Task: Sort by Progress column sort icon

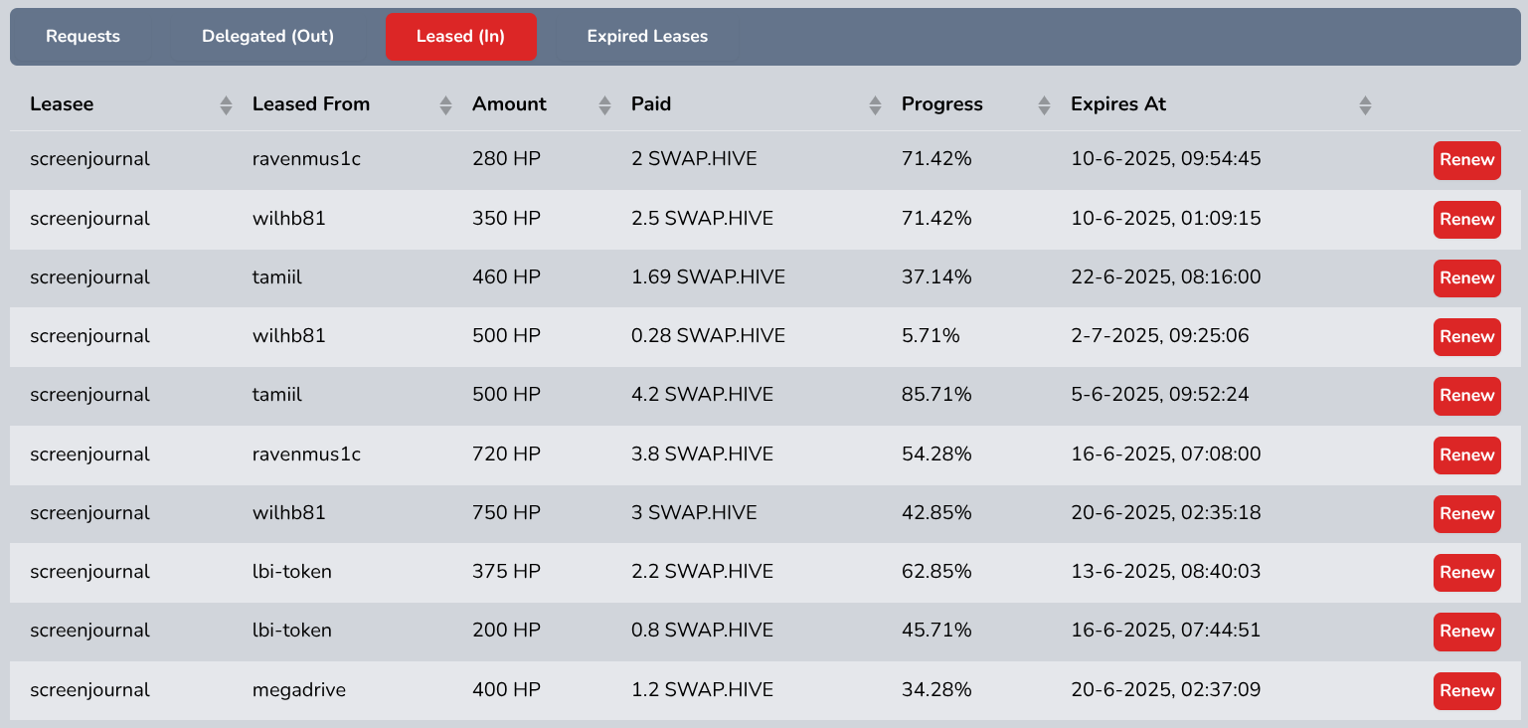Action: (x=1044, y=104)
